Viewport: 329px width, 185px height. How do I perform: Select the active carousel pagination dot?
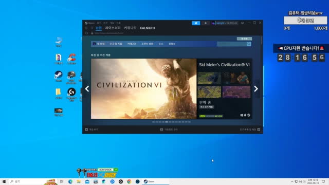click(x=167, y=122)
